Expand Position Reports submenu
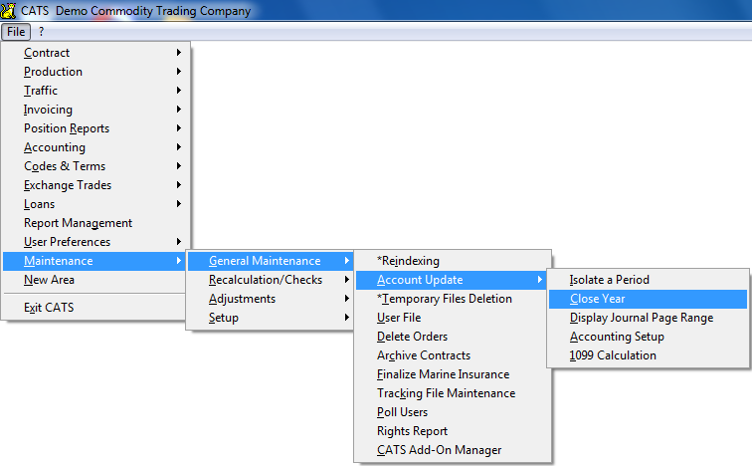Viewport: 752px width, 466px height. coord(94,128)
